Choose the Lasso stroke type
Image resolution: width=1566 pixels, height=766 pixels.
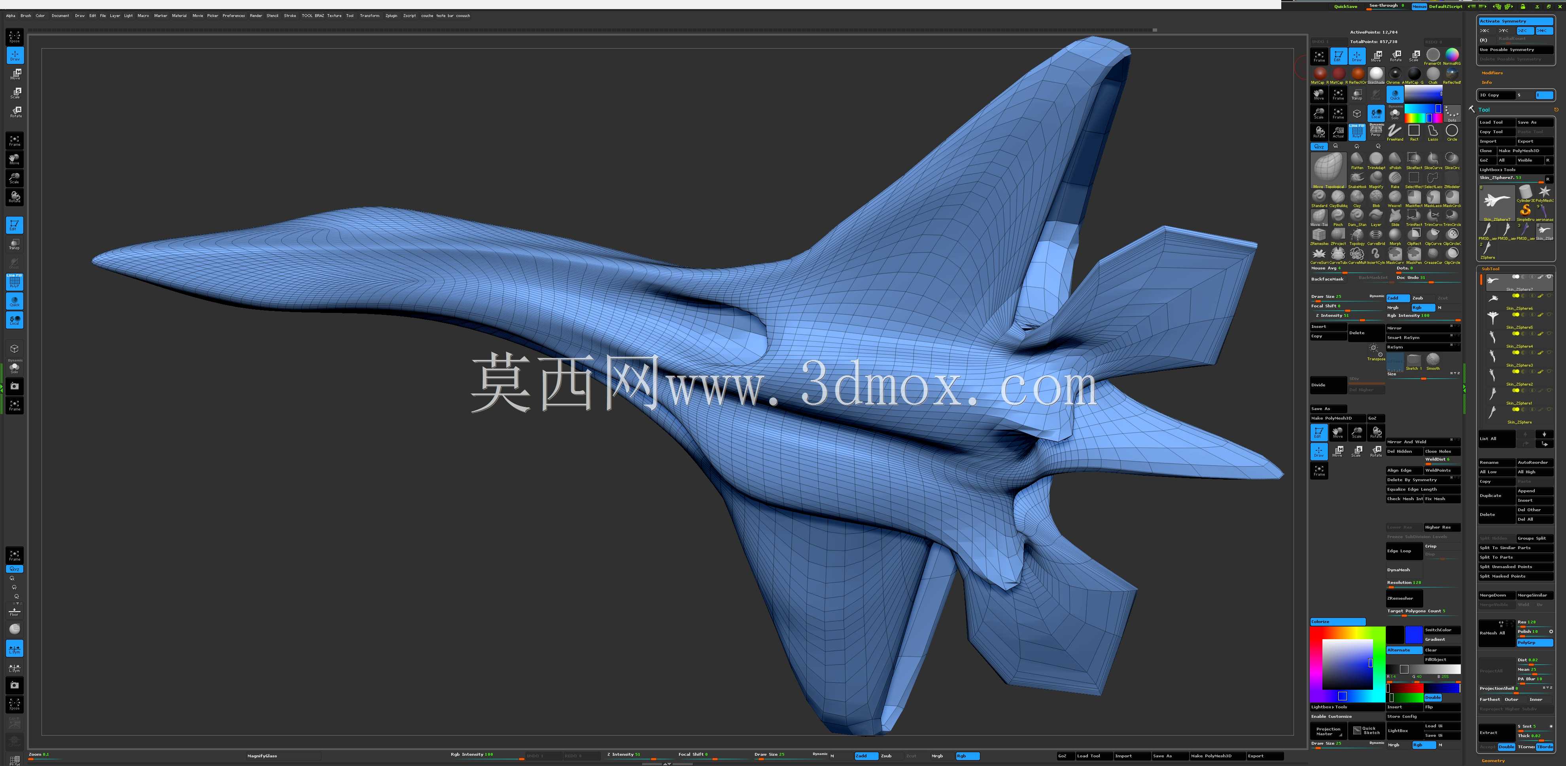point(1433,132)
